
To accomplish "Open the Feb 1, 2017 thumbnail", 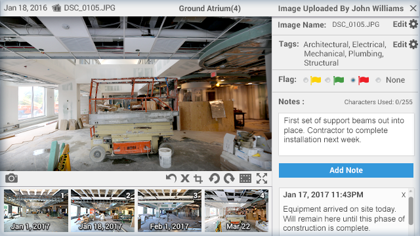I will point(169,210).
